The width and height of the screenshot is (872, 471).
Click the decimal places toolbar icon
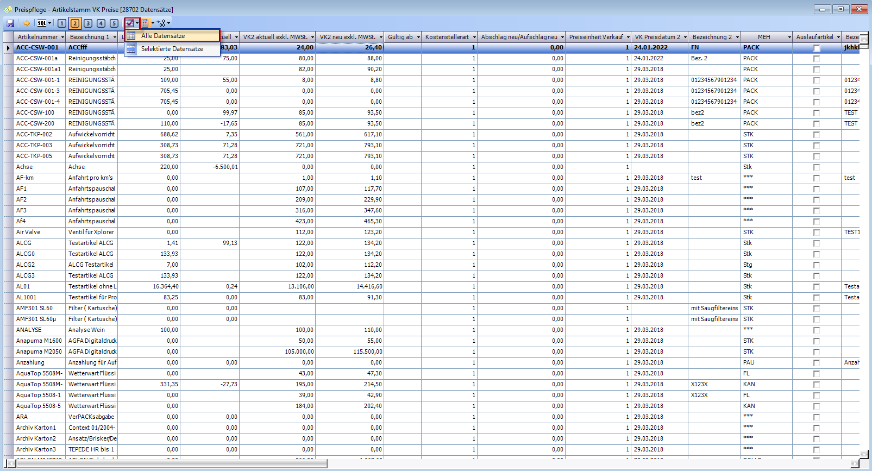pyautogui.click(x=161, y=23)
